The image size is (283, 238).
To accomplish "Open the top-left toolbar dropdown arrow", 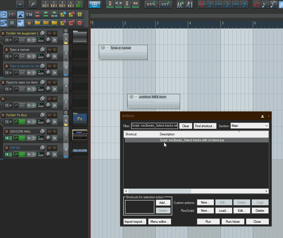I will (20, 5).
